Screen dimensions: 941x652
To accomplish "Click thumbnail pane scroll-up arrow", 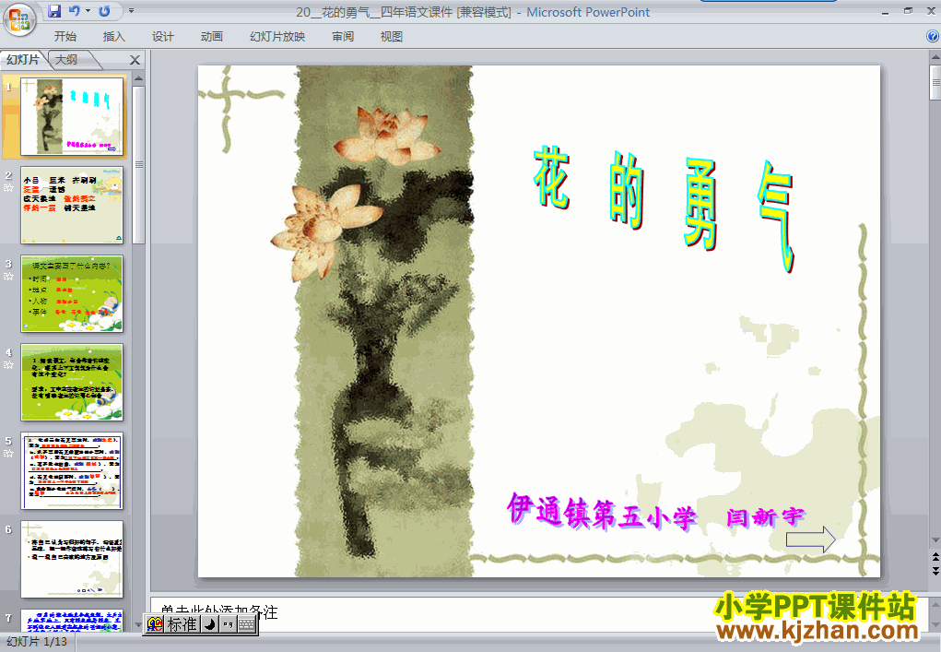I will 138,78.
